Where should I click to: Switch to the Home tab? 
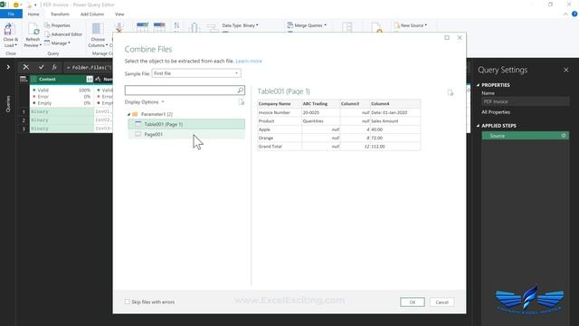[x=33, y=14]
